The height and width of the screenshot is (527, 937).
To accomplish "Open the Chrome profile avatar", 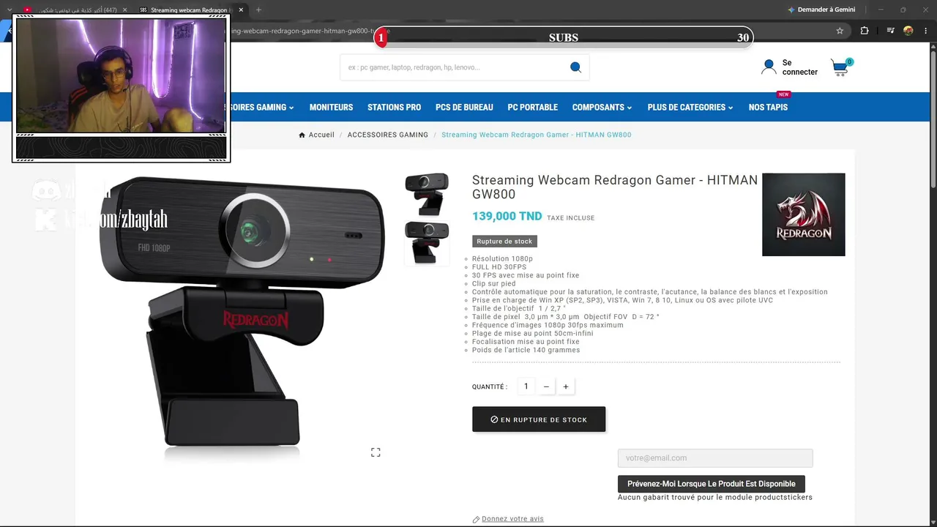I will (x=908, y=31).
